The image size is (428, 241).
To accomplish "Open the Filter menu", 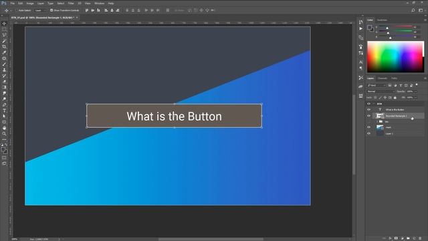I will pos(71,3).
